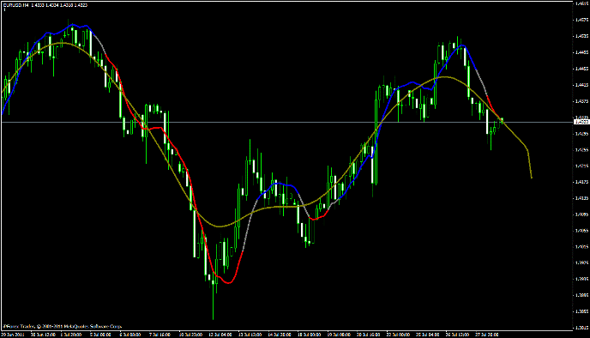The width and height of the screenshot is (590, 338).
Task: Click the EURUSD,H4 chart title label
Action: [x=15, y=5]
